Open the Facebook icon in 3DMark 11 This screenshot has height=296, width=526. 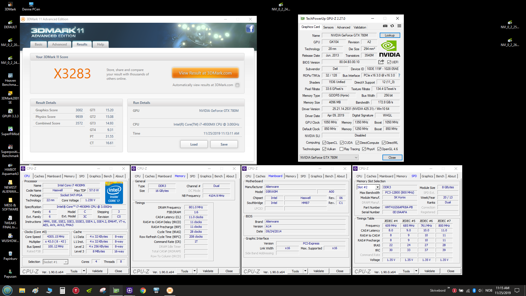click(250, 29)
